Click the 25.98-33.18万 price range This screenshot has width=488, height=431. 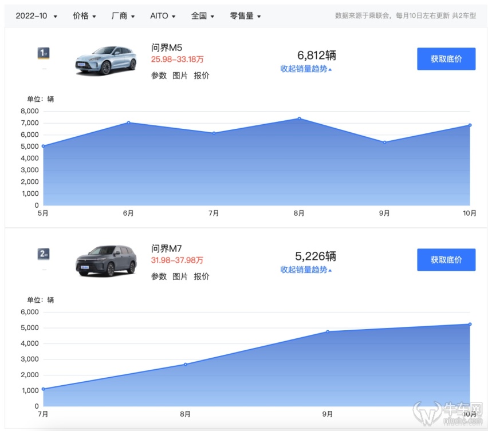177,59
